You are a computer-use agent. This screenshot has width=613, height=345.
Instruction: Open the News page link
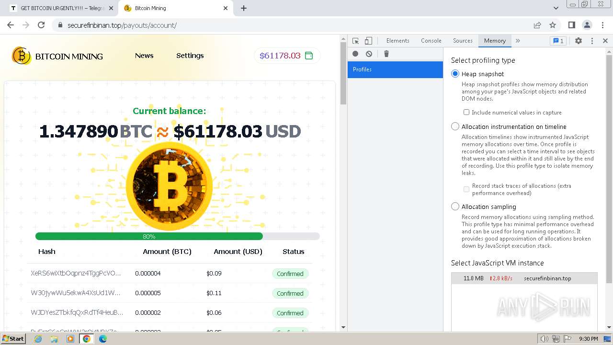(x=144, y=56)
